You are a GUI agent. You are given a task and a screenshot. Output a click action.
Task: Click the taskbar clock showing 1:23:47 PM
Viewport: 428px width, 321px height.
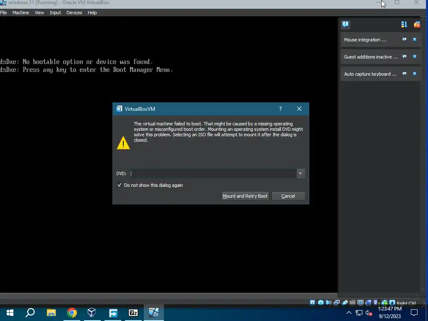coord(390,309)
